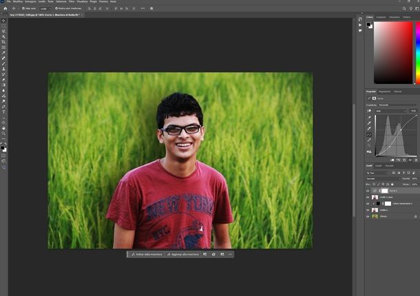Open the layer Opacità value dropdown
Viewport: 420px width, 296px height.
point(414,179)
